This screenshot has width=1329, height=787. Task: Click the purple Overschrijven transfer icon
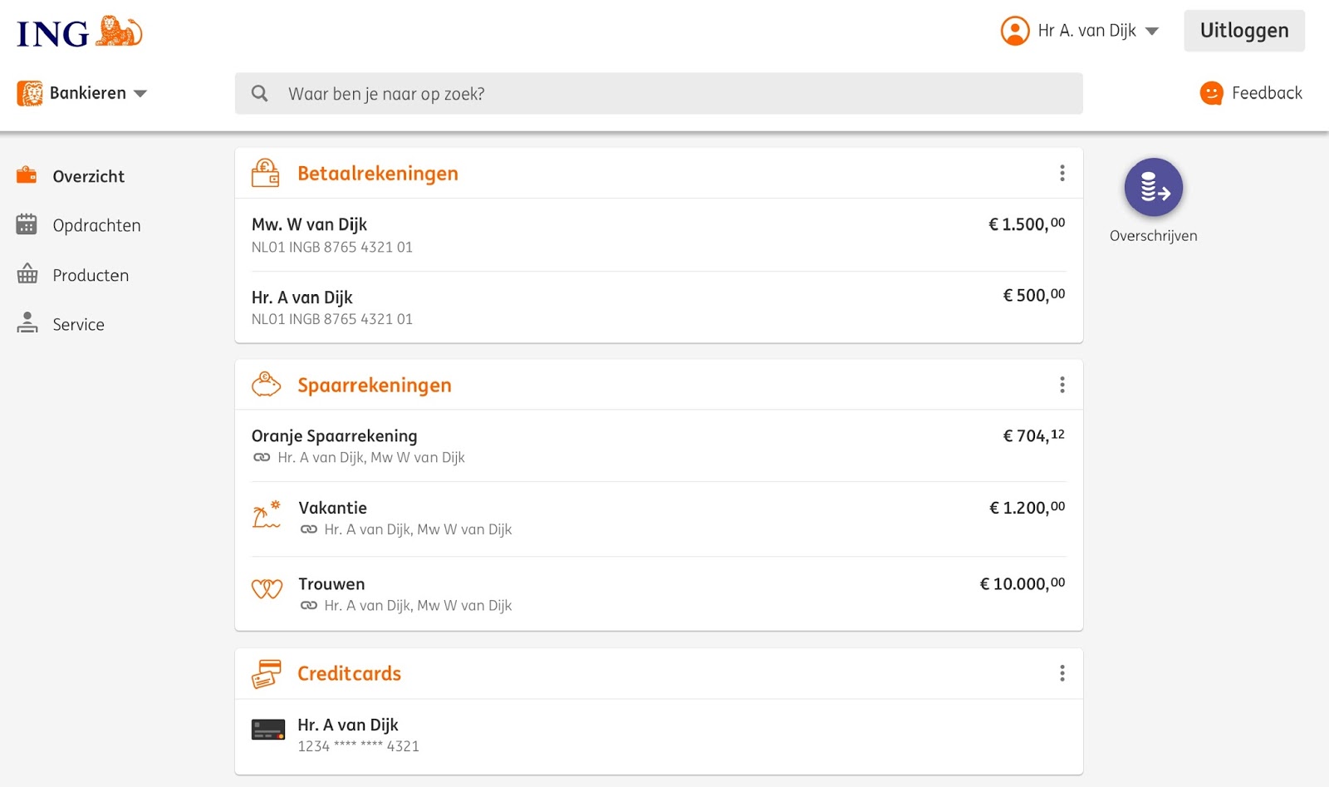[1153, 188]
